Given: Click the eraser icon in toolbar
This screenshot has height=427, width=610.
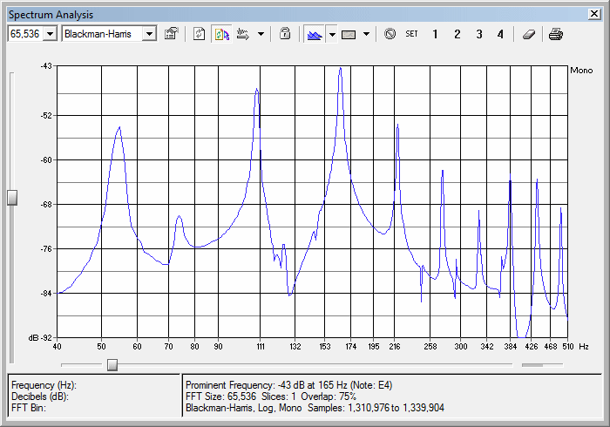Looking at the screenshot, I should (x=528, y=34).
